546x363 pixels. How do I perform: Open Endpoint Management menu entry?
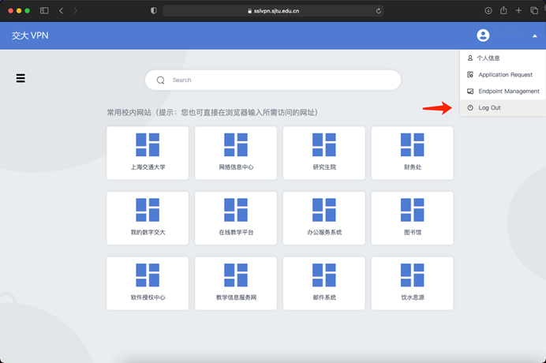point(503,91)
